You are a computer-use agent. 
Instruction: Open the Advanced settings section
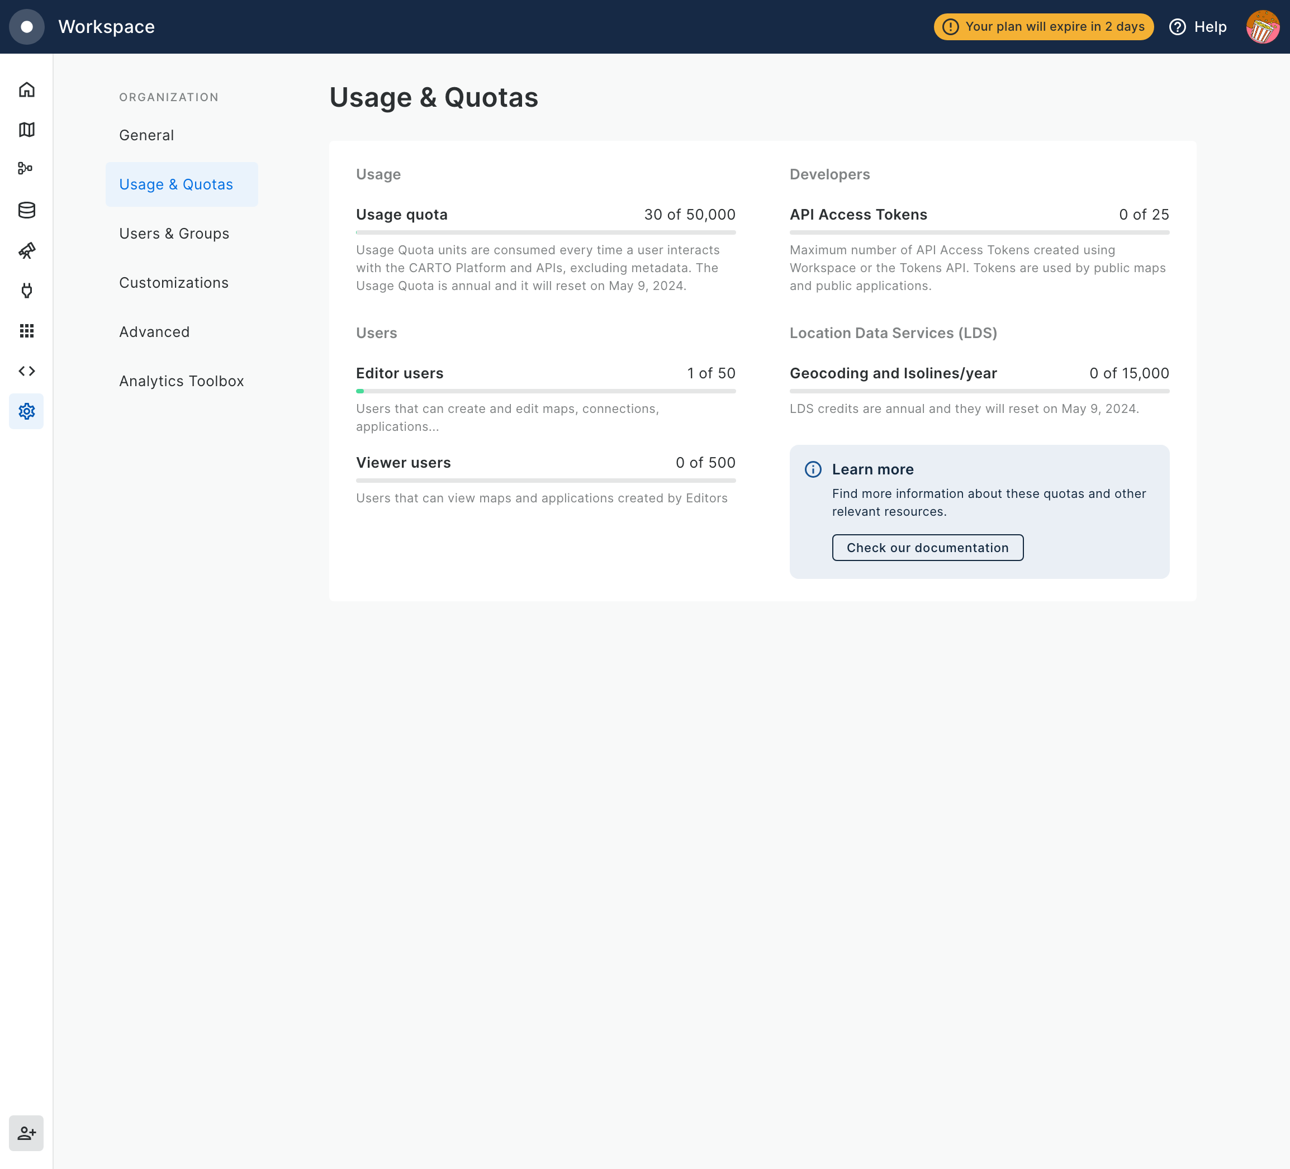click(x=154, y=332)
